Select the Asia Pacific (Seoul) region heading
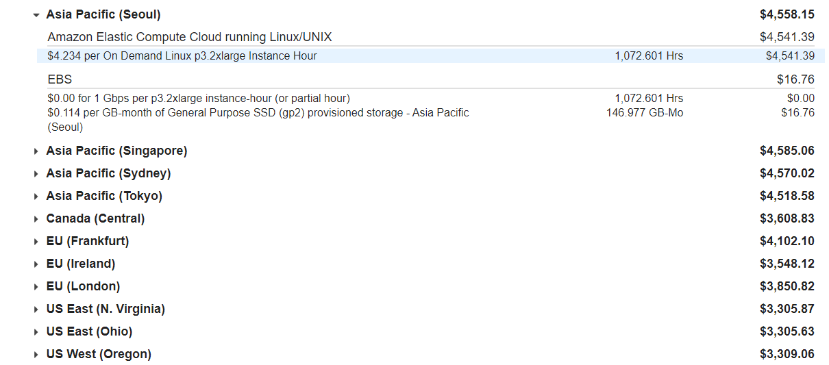Image resolution: width=829 pixels, height=365 pixels. (x=103, y=14)
